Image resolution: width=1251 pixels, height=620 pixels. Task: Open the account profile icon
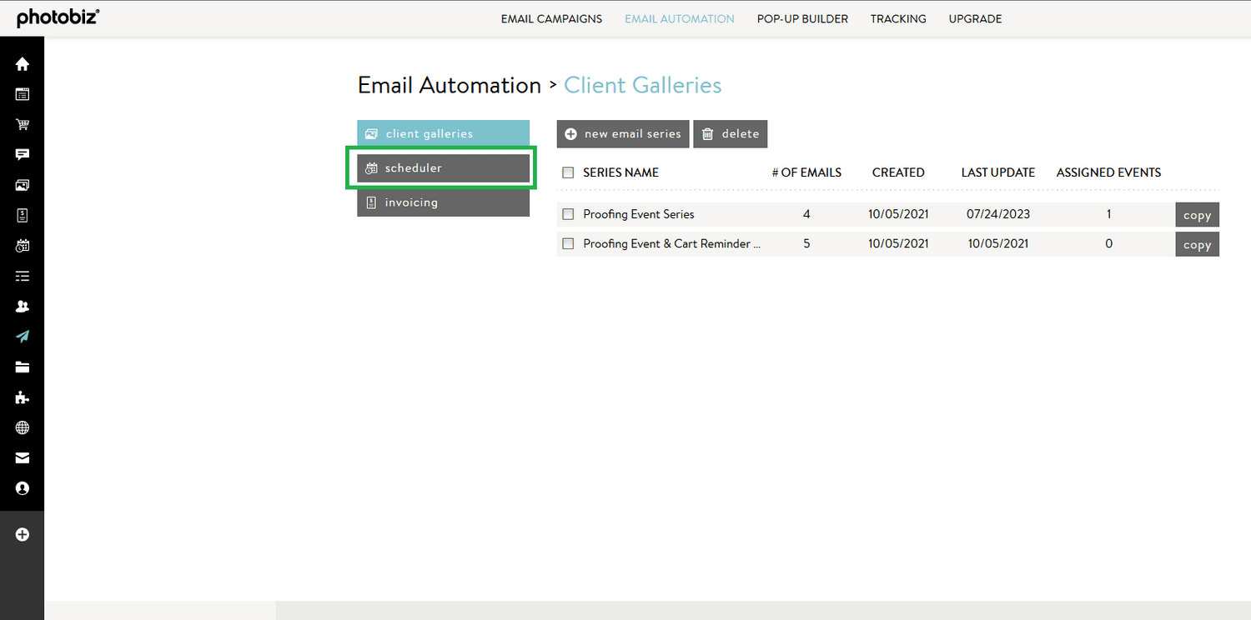23,488
